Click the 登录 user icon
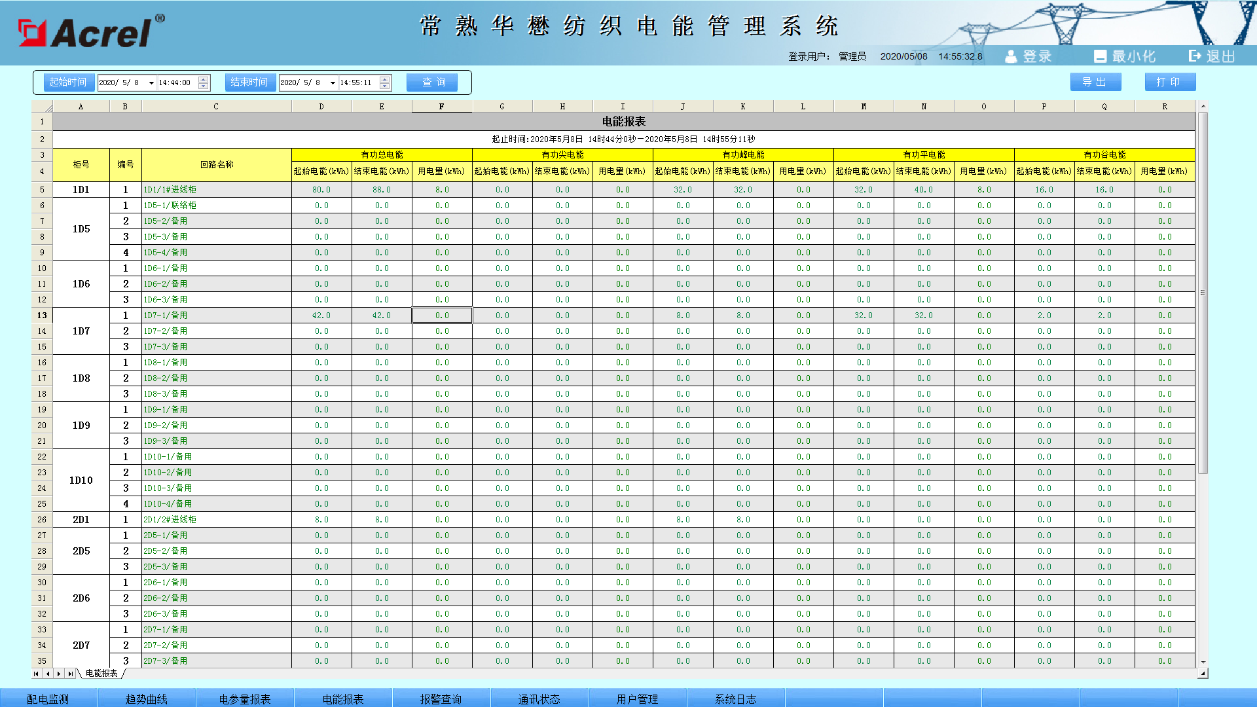Viewport: 1257px width, 707px height. point(1011,56)
